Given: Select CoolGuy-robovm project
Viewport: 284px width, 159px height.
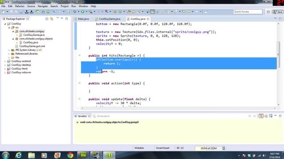Looking at the screenshot, I should (x=21, y=72).
